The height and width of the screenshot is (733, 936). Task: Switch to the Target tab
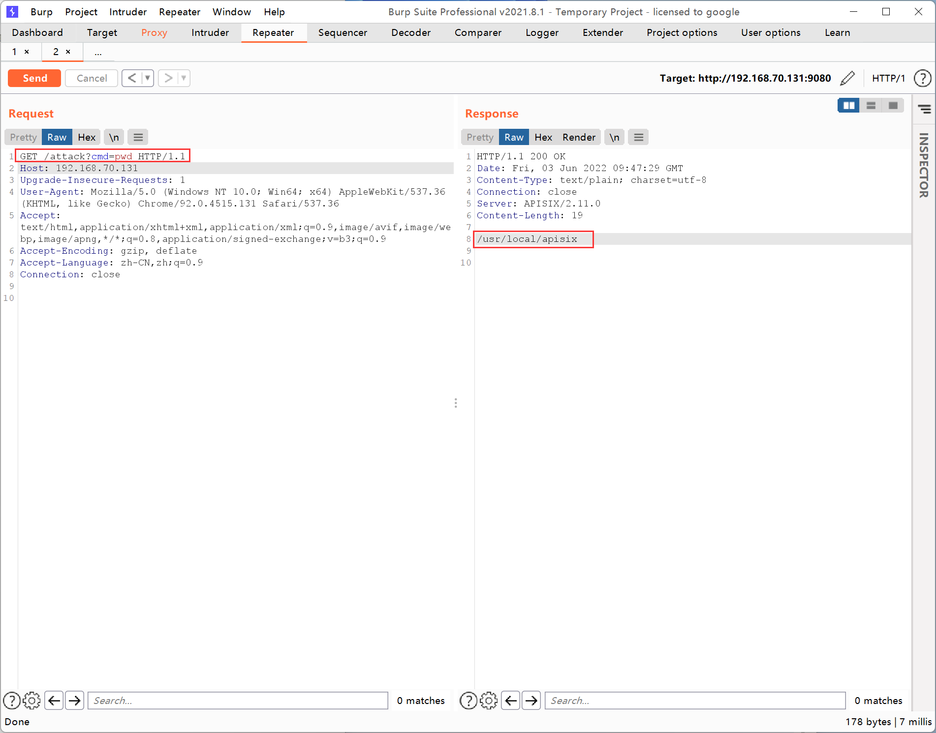pos(102,32)
